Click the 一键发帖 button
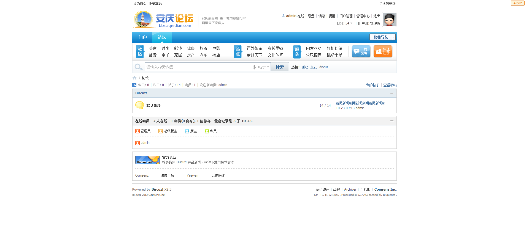Screen dimensions: 529x250 pos(361,51)
